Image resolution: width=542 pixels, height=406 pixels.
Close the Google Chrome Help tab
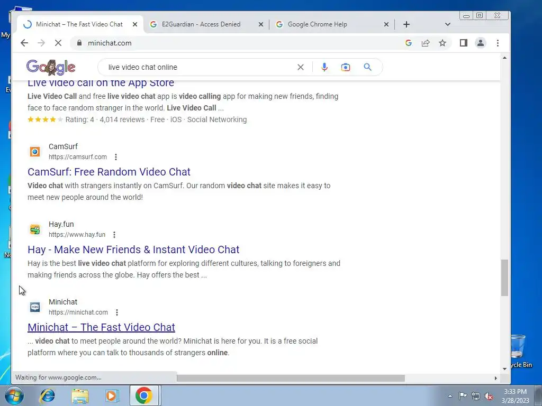pyautogui.click(x=386, y=24)
